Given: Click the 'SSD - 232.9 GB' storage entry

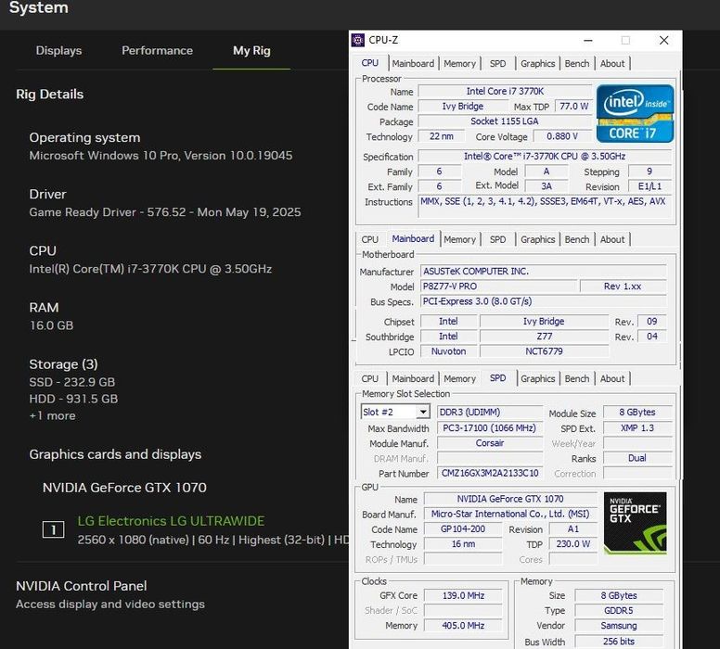Looking at the screenshot, I should pyautogui.click(x=72, y=382).
